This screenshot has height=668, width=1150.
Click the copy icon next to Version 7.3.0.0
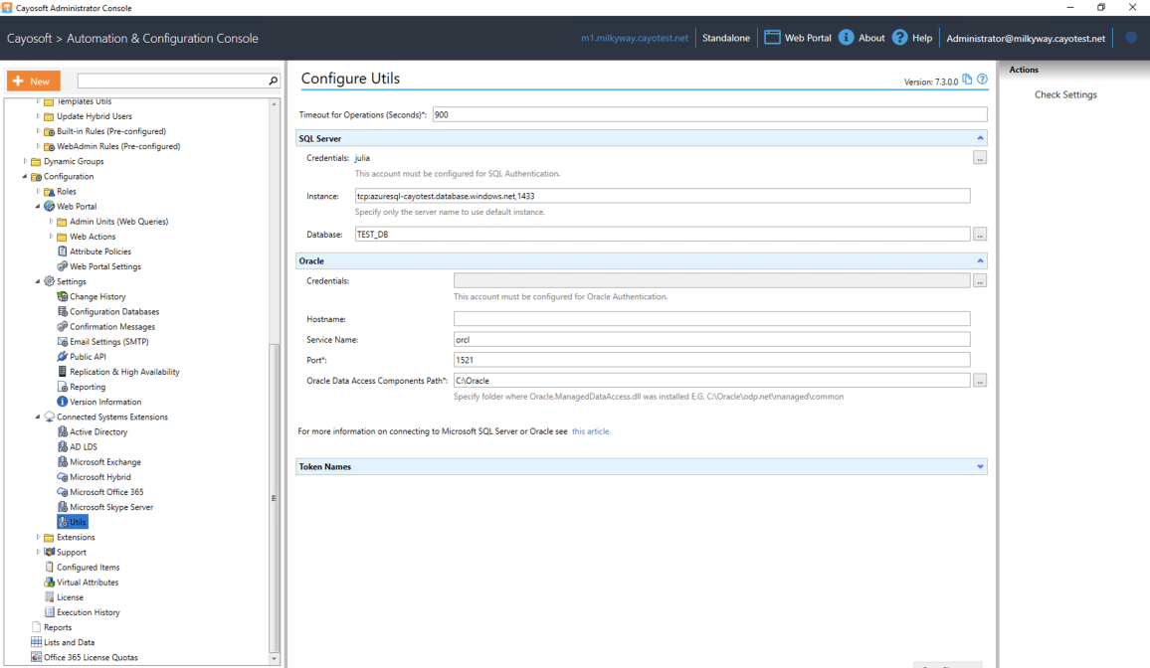[967, 80]
